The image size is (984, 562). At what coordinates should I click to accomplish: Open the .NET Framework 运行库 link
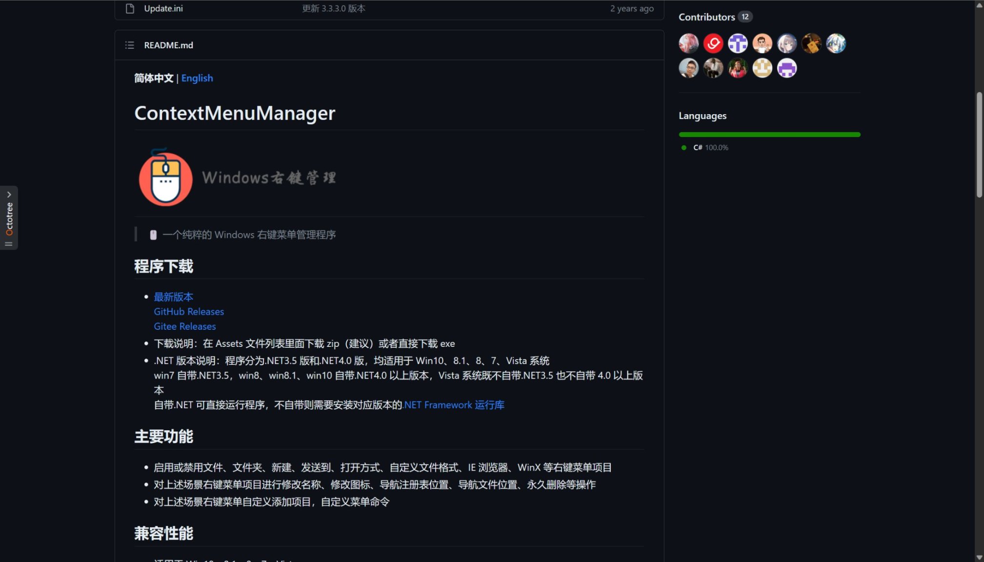coord(454,404)
